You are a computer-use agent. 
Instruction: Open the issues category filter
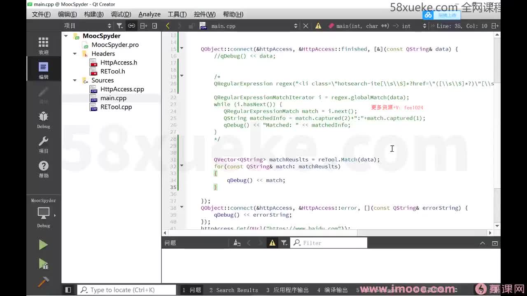[x=284, y=243]
